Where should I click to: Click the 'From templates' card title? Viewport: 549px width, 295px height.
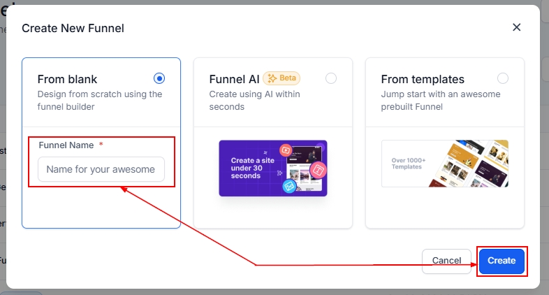click(x=423, y=79)
